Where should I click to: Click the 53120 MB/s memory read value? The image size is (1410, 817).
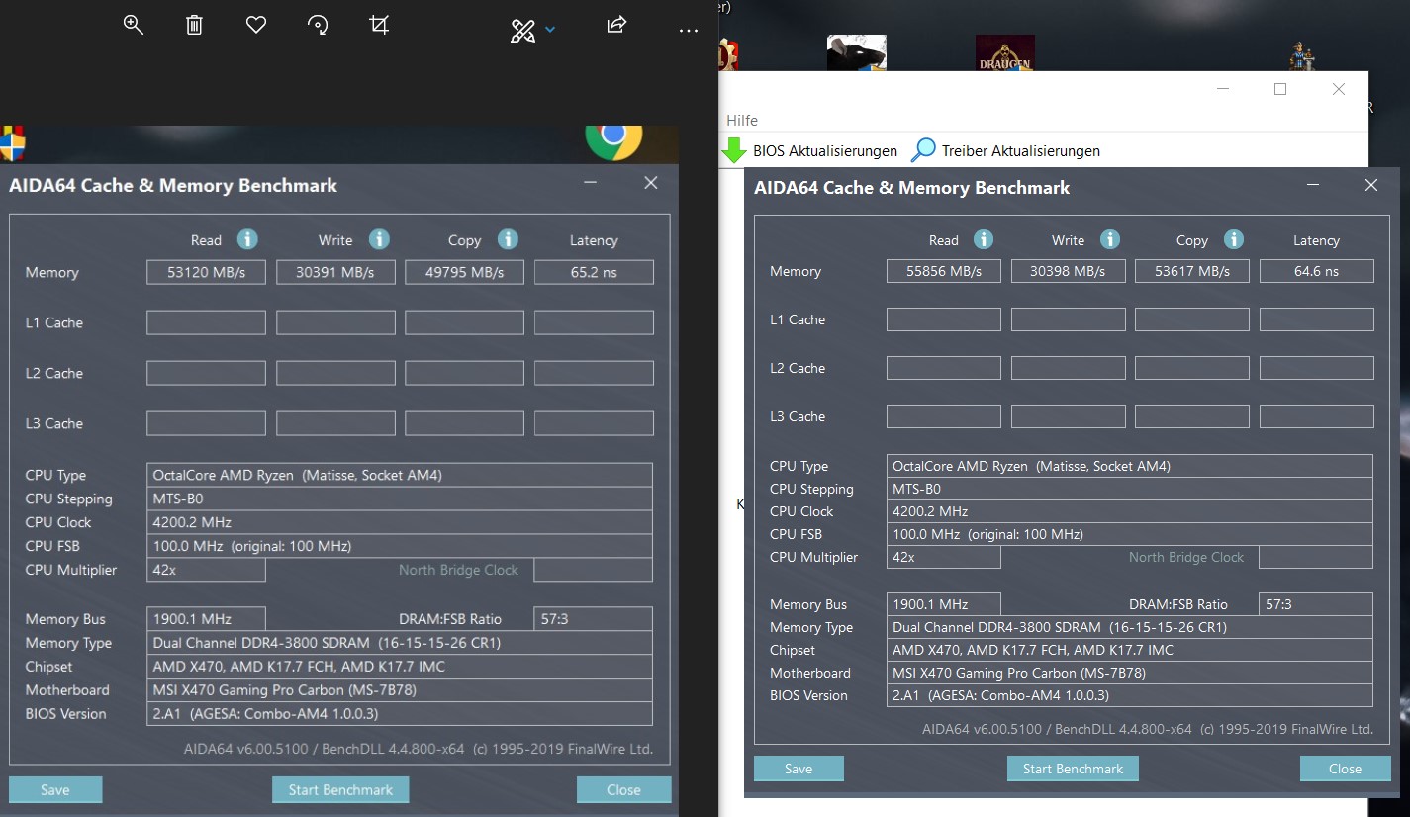click(x=206, y=272)
